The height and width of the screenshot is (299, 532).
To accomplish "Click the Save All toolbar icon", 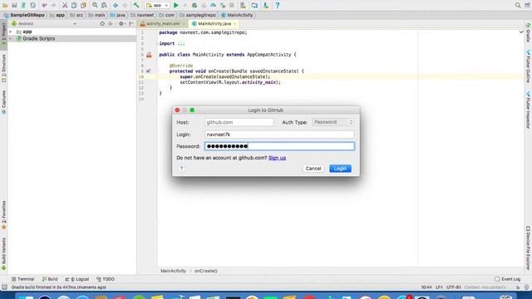I will coord(14,5).
